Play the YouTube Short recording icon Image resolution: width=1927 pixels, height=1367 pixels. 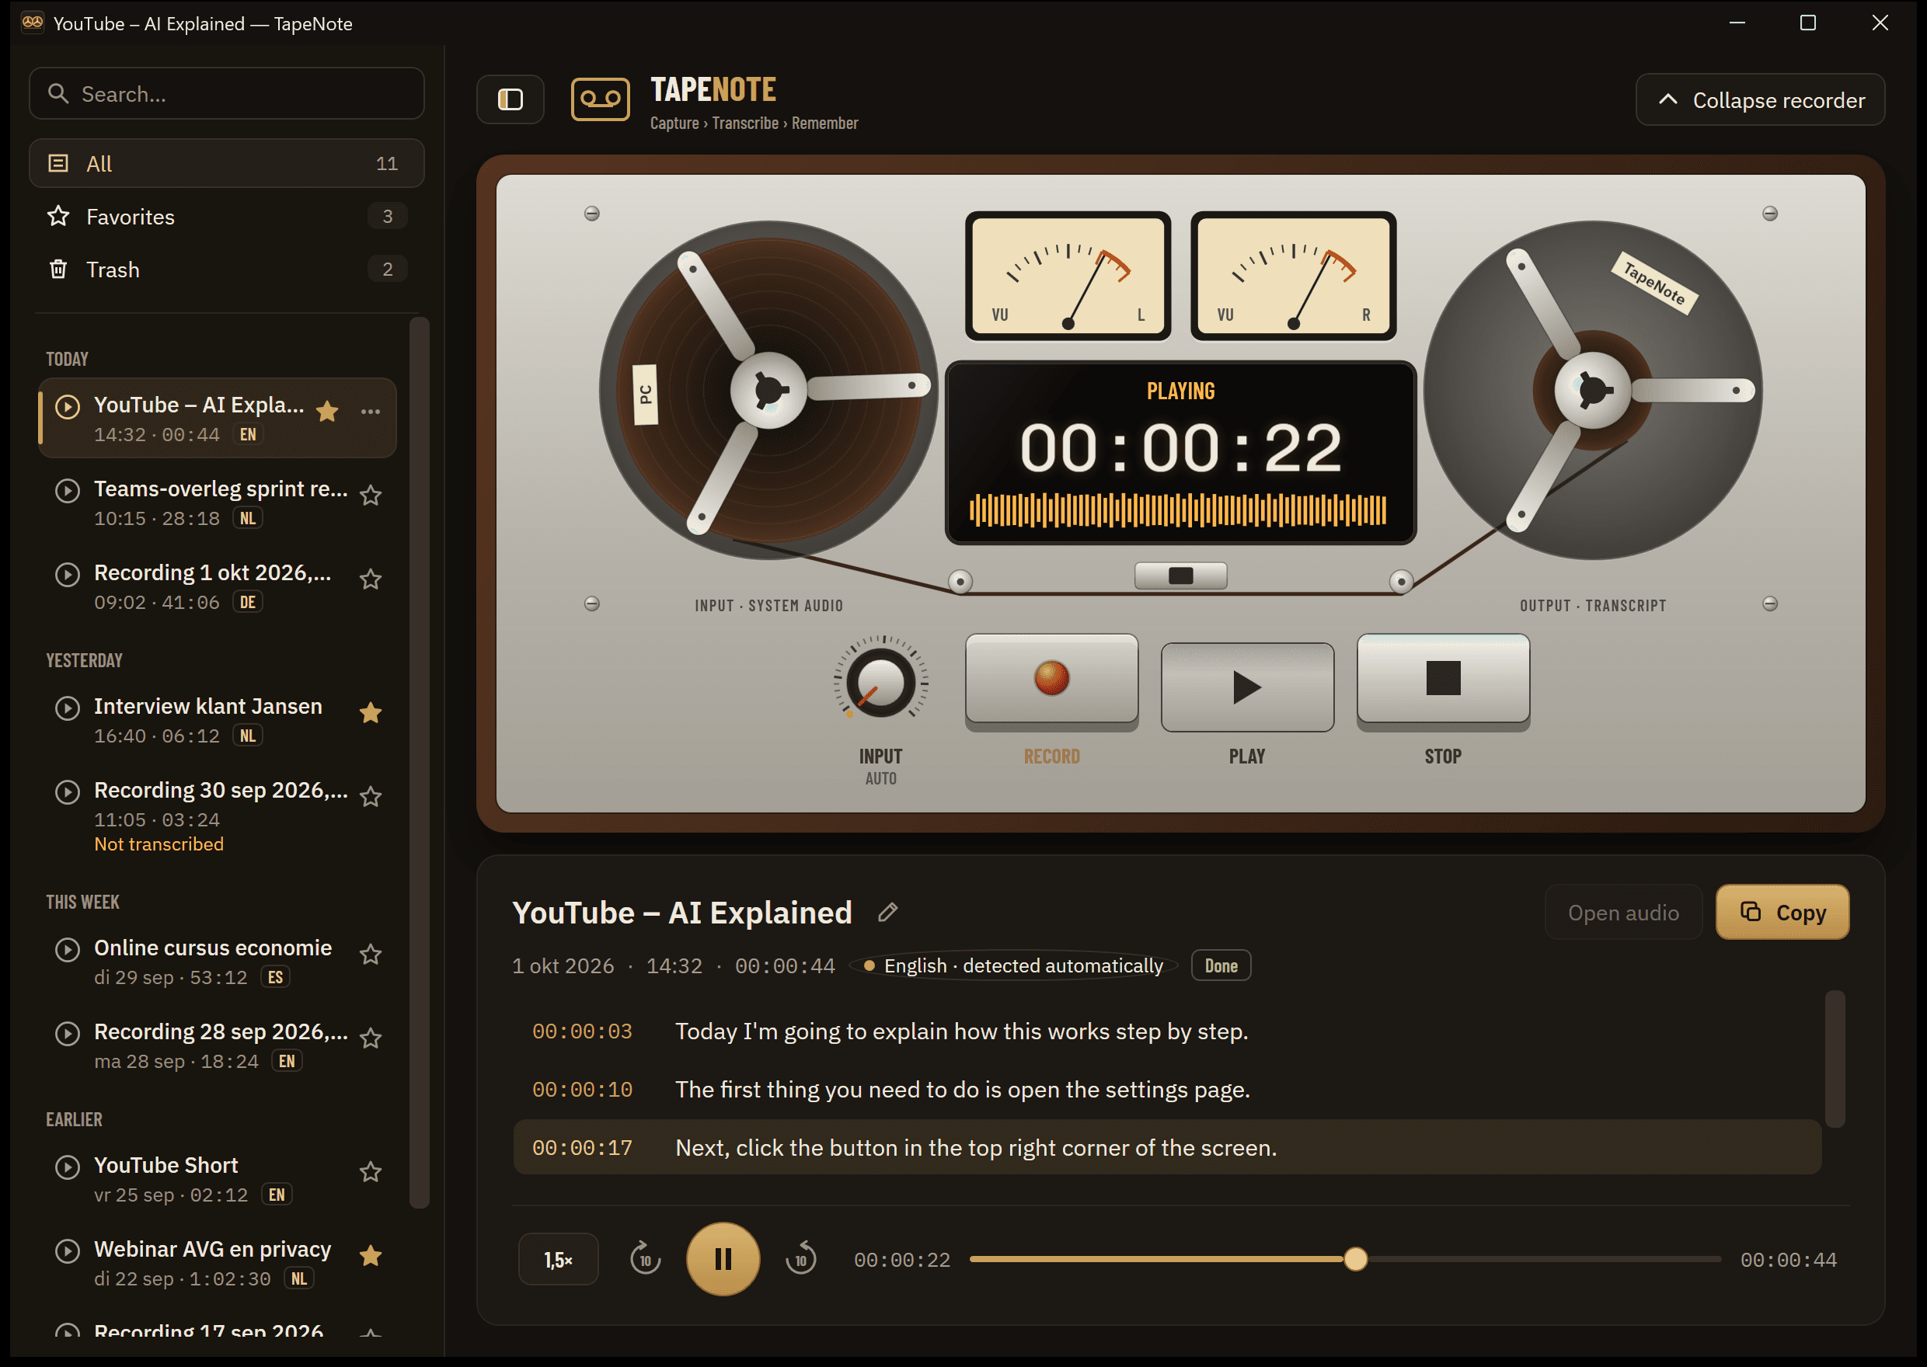click(x=68, y=1167)
